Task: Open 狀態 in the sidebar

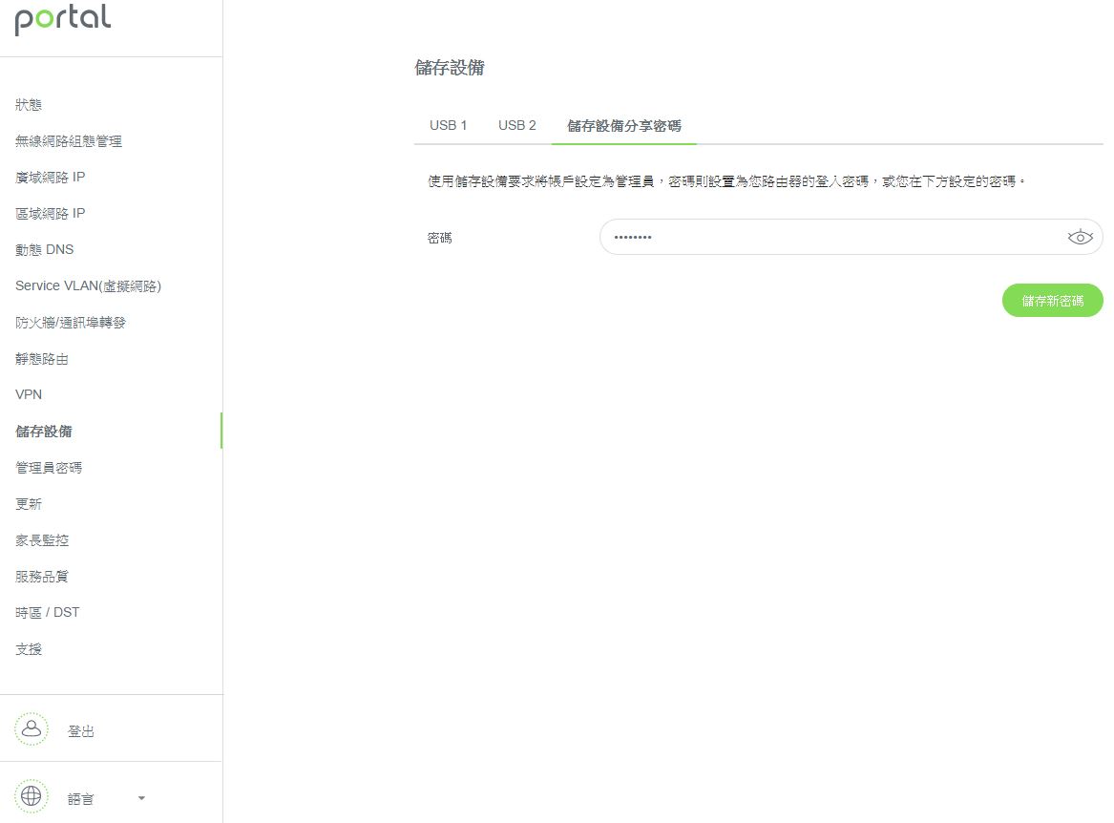Action: click(x=29, y=104)
